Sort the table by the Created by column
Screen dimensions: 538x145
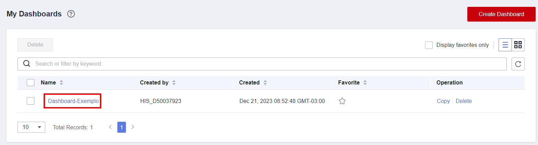coord(174,83)
